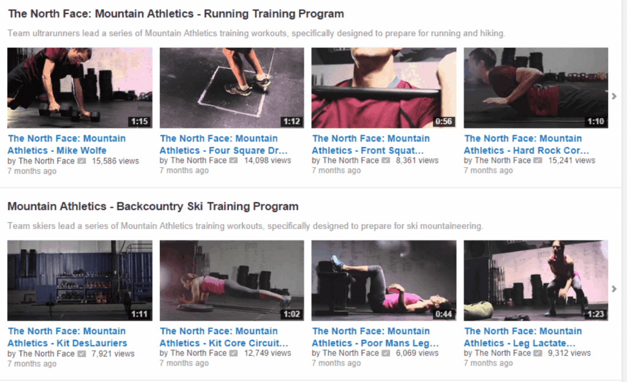Click verified badge under Leg Lactate video
The height and width of the screenshot is (382, 627).
pyautogui.click(x=538, y=353)
